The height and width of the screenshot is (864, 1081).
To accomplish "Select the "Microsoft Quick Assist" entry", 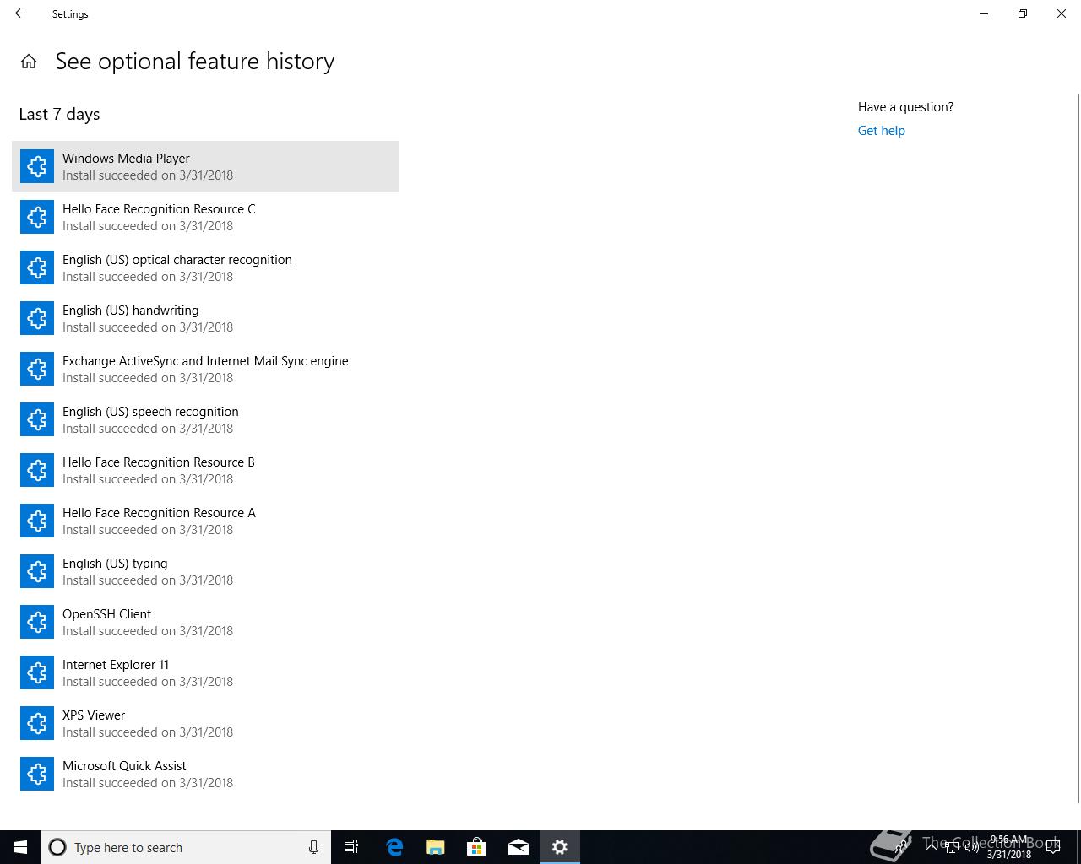I will click(x=205, y=774).
